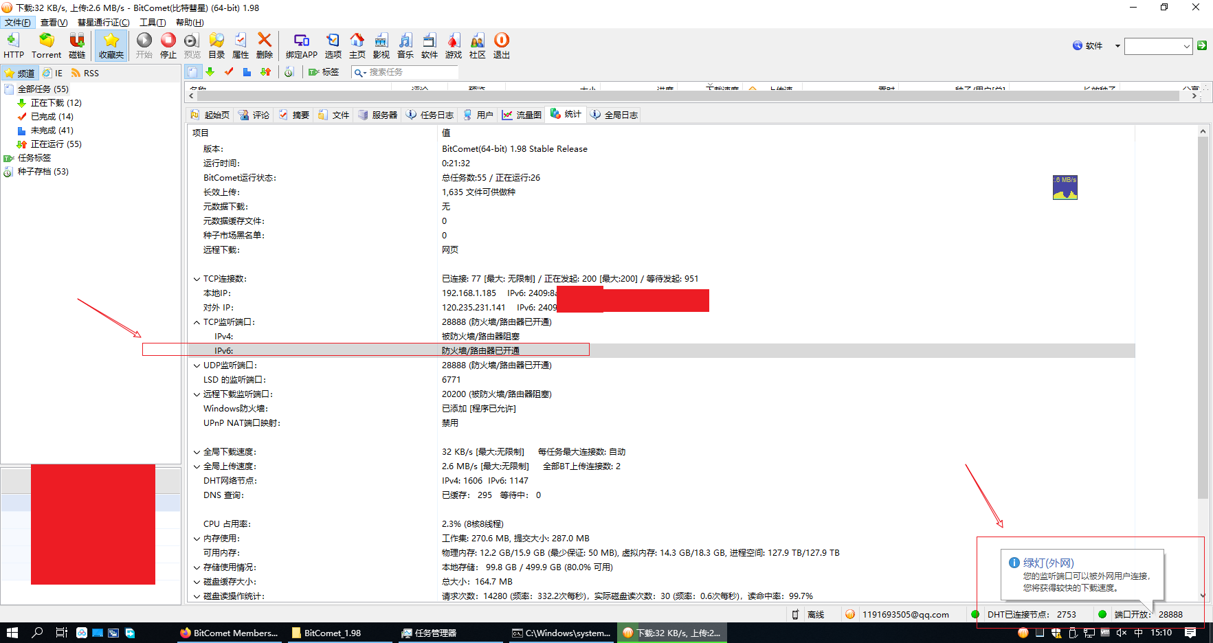Open the 查看(V) menu
Viewport: 1213px width, 643px height.
pos(54,22)
